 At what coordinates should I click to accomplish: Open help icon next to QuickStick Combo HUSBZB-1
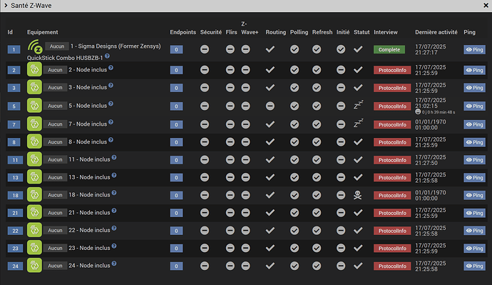tap(107, 56)
